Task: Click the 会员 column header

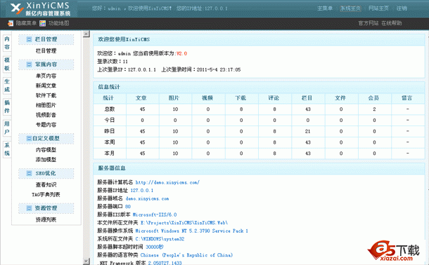Action: point(373,98)
